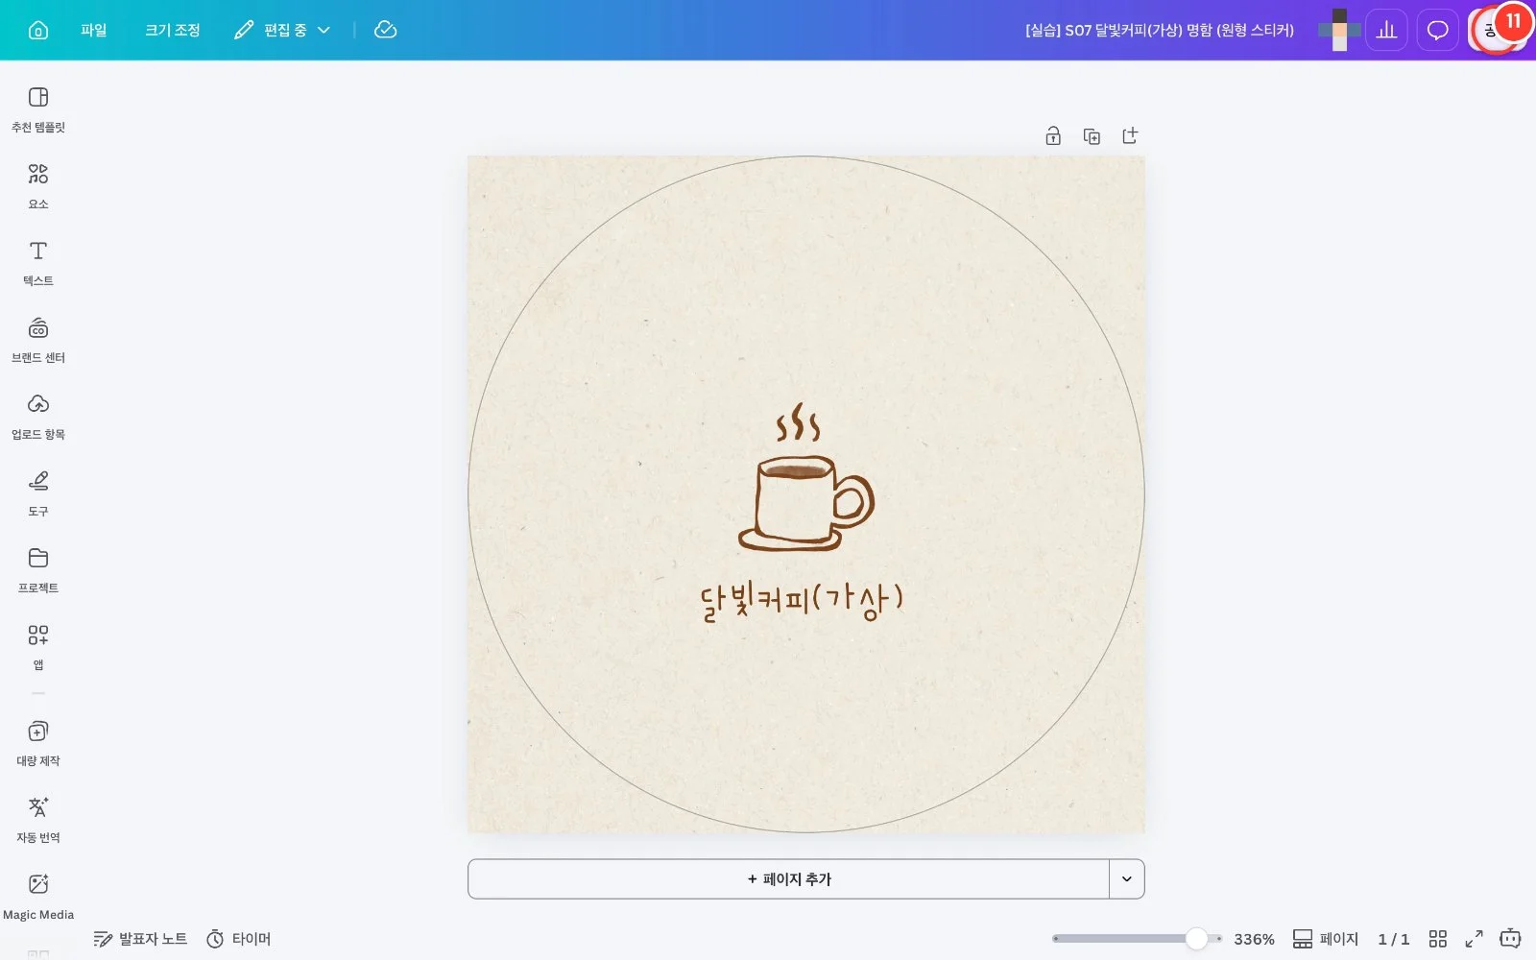The height and width of the screenshot is (960, 1536).
Task: Open 업로드 항목 uploads panel
Action: point(38,417)
